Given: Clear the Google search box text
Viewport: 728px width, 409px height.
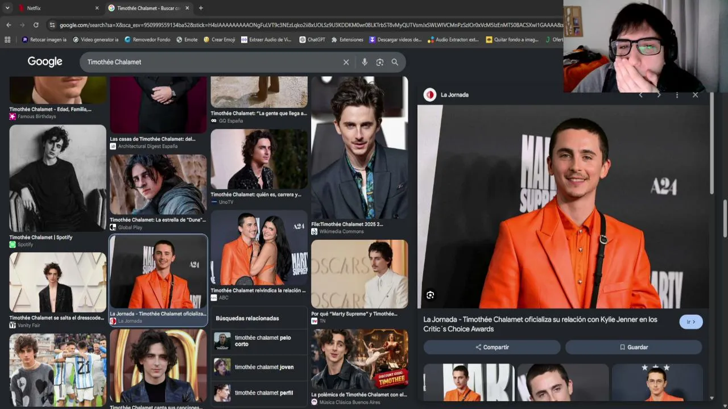Looking at the screenshot, I should (346, 62).
